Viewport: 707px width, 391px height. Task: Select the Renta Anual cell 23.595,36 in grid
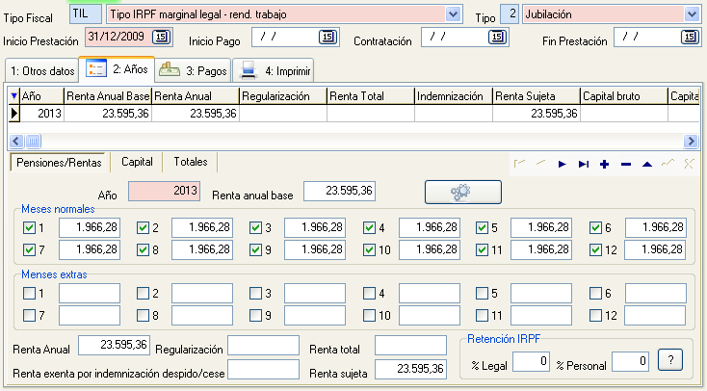pyautogui.click(x=196, y=114)
